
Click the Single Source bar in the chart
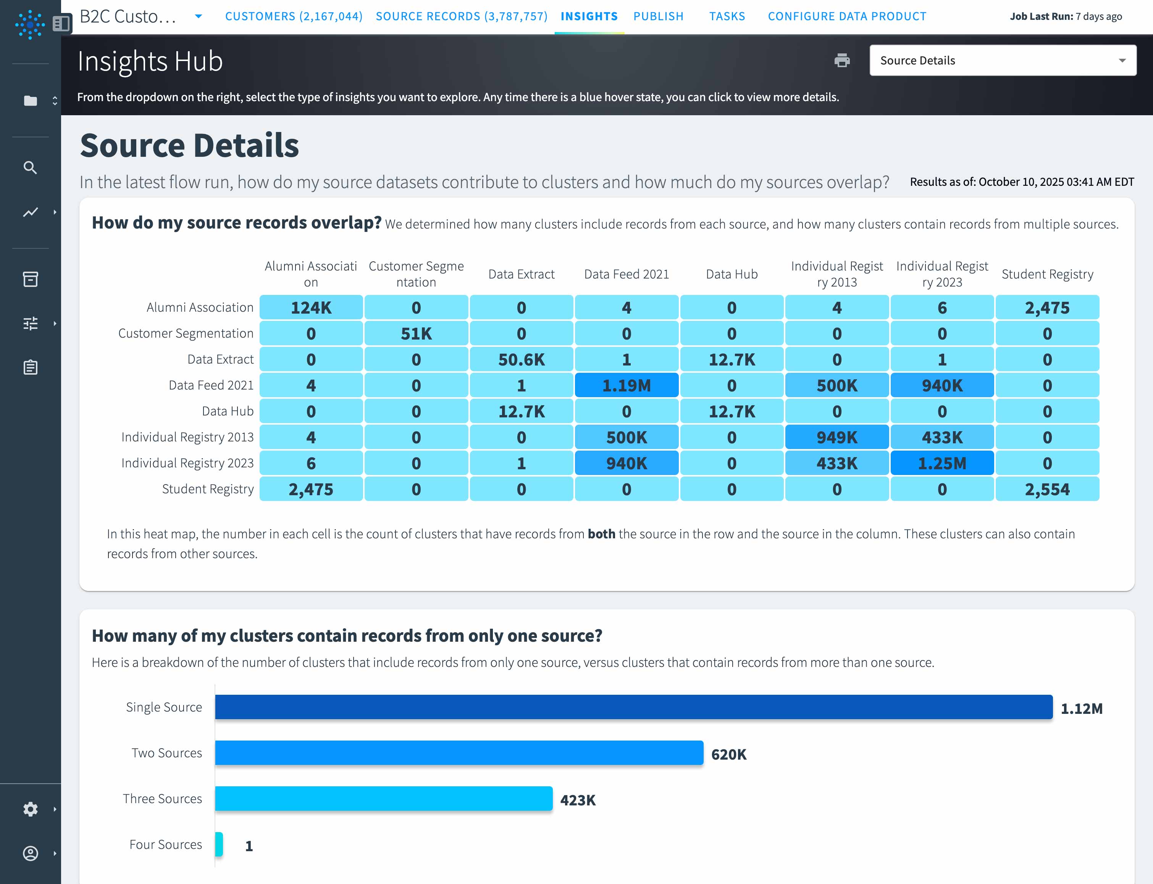633,707
